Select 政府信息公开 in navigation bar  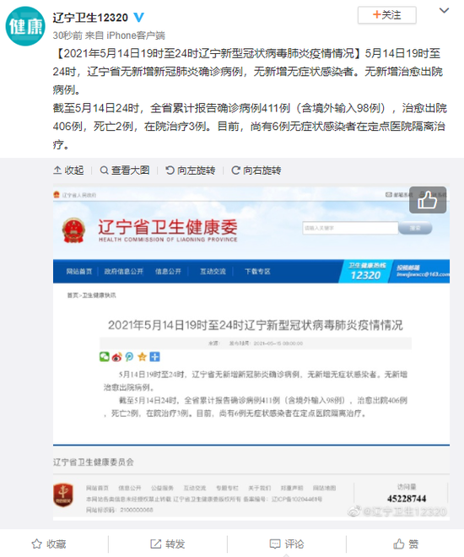pyautogui.click(x=123, y=272)
